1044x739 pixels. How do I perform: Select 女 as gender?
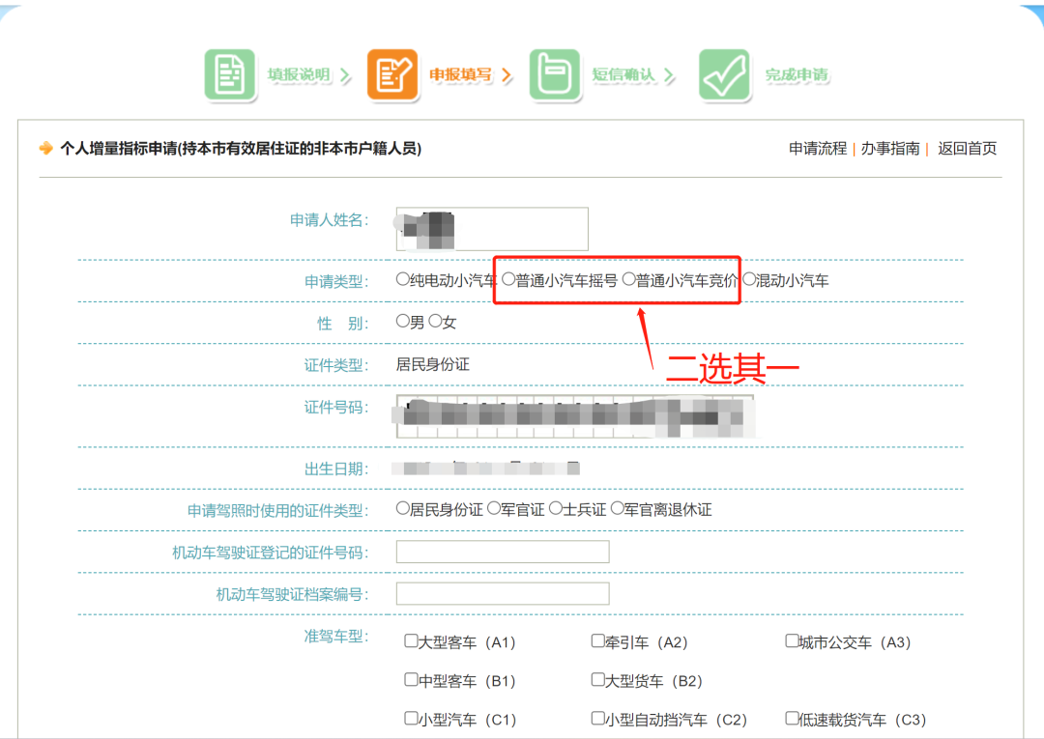pos(435,322)
